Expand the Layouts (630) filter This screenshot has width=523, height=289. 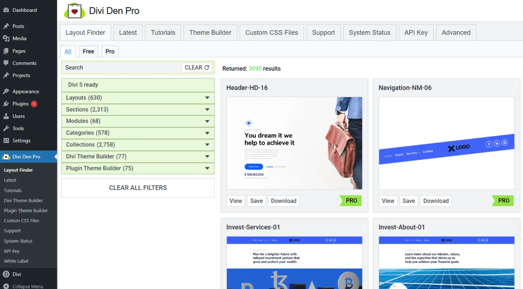coord(138,98)
